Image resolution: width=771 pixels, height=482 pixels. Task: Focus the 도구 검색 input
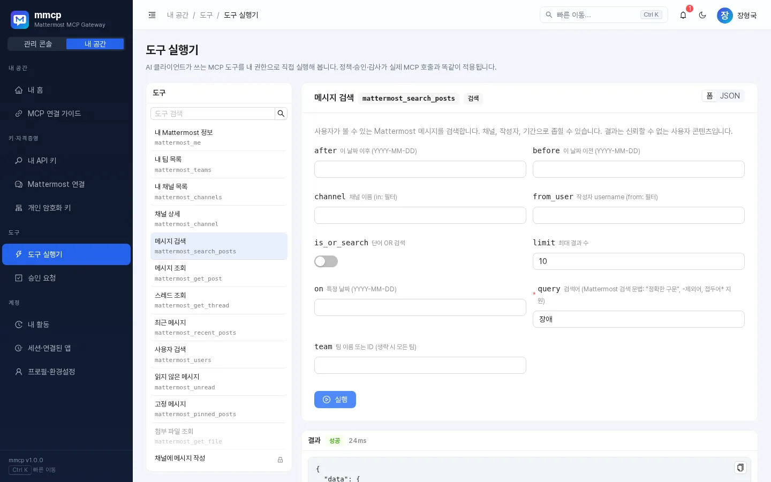pyautogui.click(x=213, y=114)
